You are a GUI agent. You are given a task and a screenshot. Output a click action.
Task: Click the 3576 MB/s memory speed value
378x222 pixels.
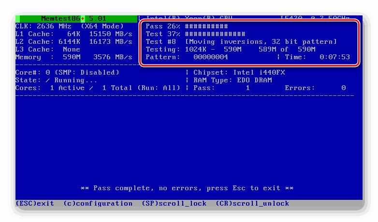[113, 57]
